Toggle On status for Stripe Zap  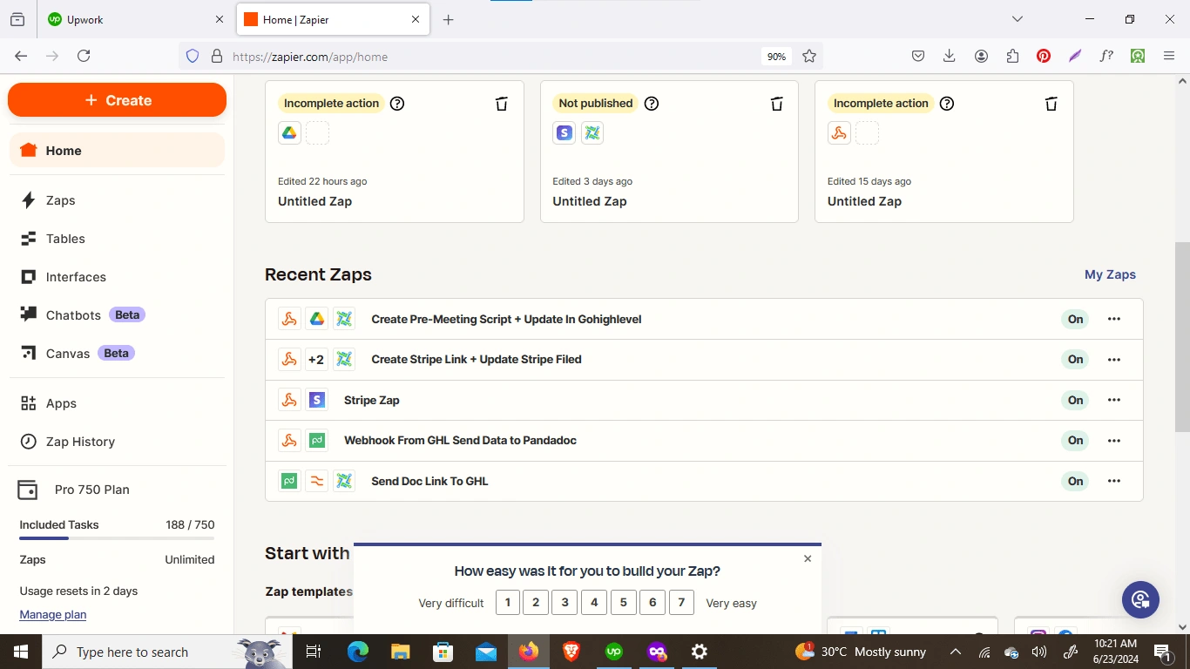[x=1075, y=400]
